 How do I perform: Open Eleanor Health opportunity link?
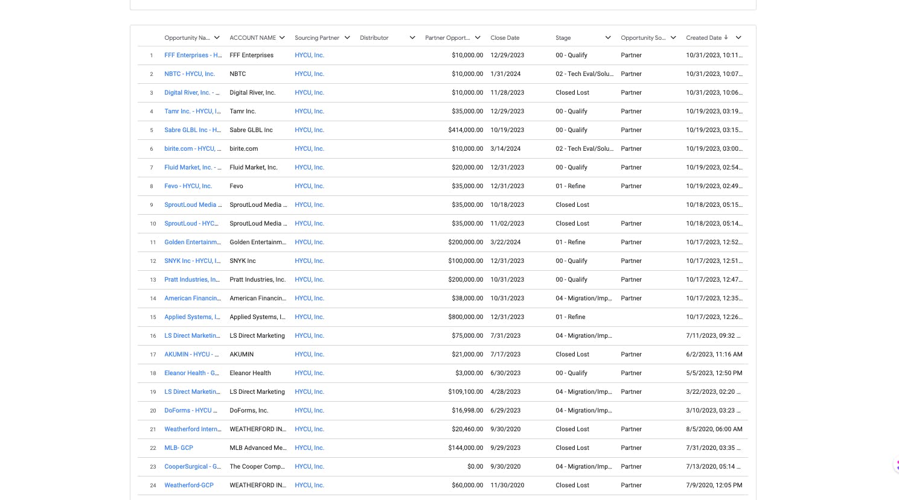coord(192,373)
